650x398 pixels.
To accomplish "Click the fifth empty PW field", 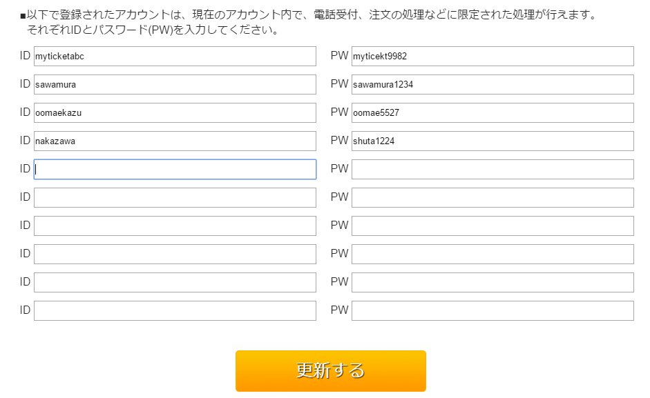I will [493, 169].
